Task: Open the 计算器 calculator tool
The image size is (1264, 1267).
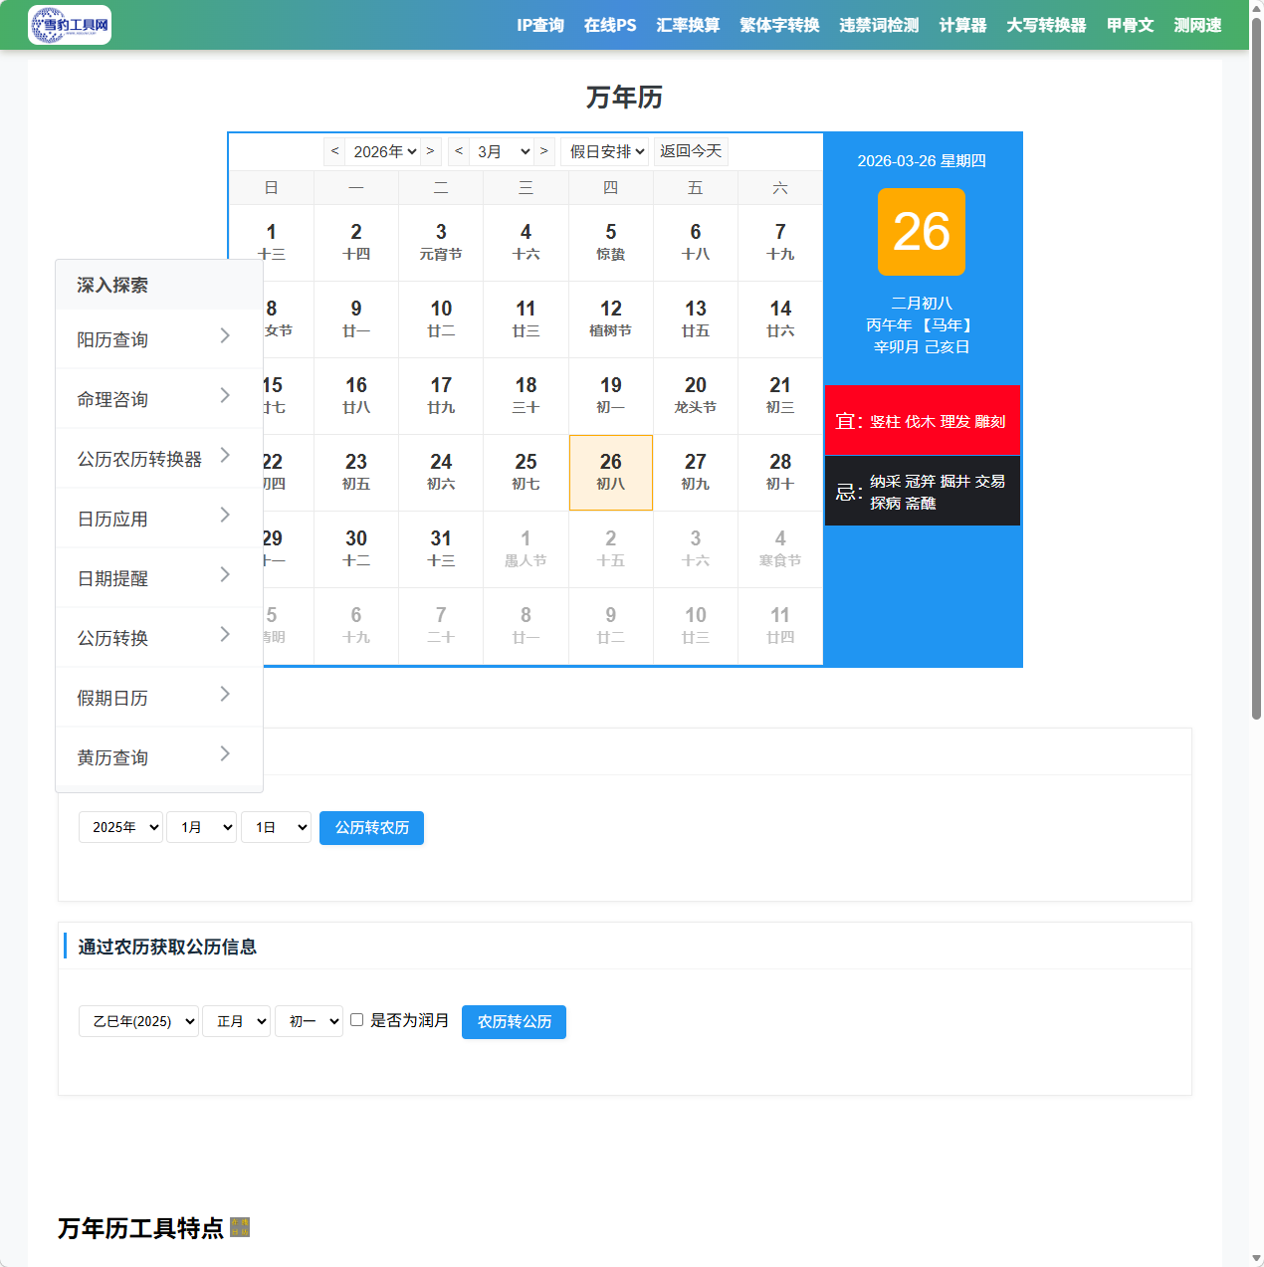Action: coord(961,25)
